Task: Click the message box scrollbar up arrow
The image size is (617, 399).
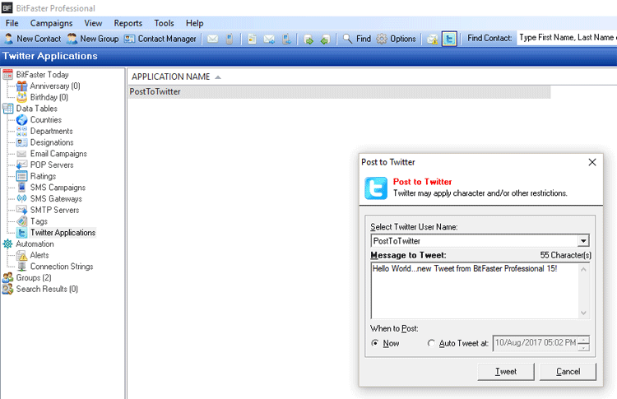Action: click(x=583, y=269)
